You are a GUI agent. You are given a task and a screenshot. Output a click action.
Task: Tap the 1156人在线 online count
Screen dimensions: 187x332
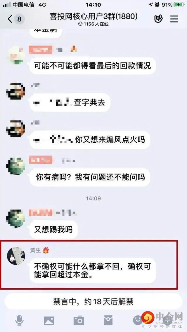pyautogui.click(x=93, y=24)
